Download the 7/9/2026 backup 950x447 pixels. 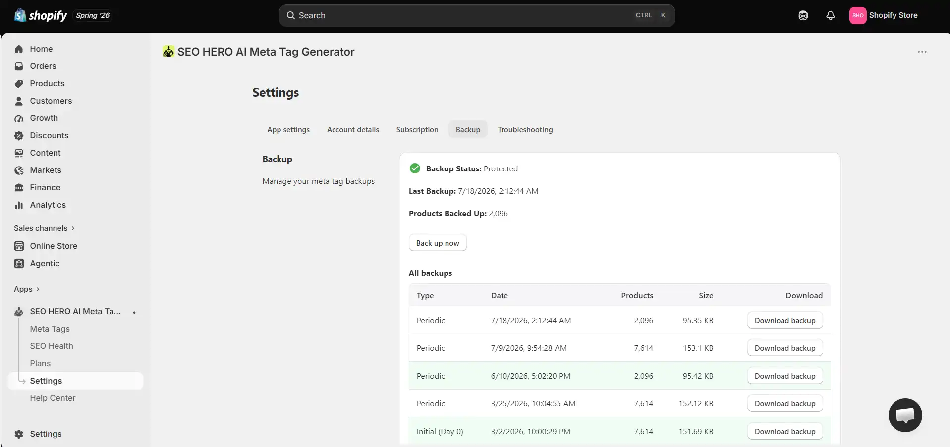(x=785, y=348)
